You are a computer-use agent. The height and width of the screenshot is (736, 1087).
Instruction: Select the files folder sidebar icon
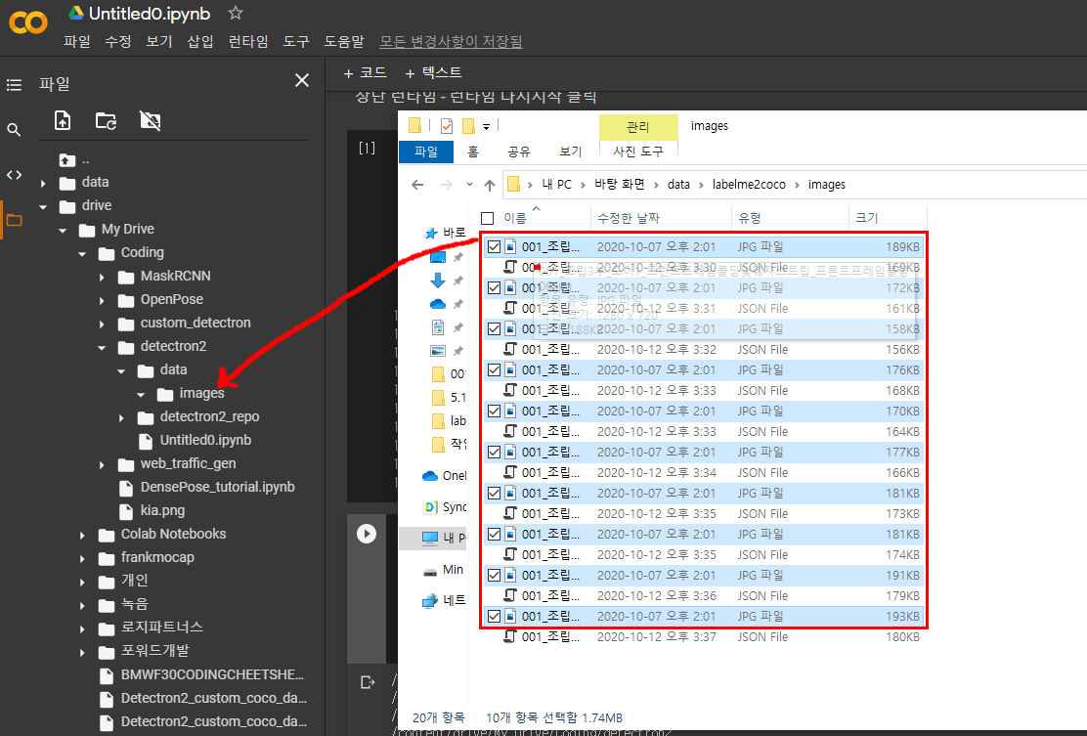[14, 220]
